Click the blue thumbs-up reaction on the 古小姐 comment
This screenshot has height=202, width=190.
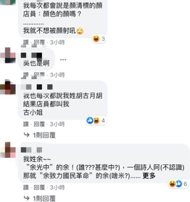pos(90,120)
